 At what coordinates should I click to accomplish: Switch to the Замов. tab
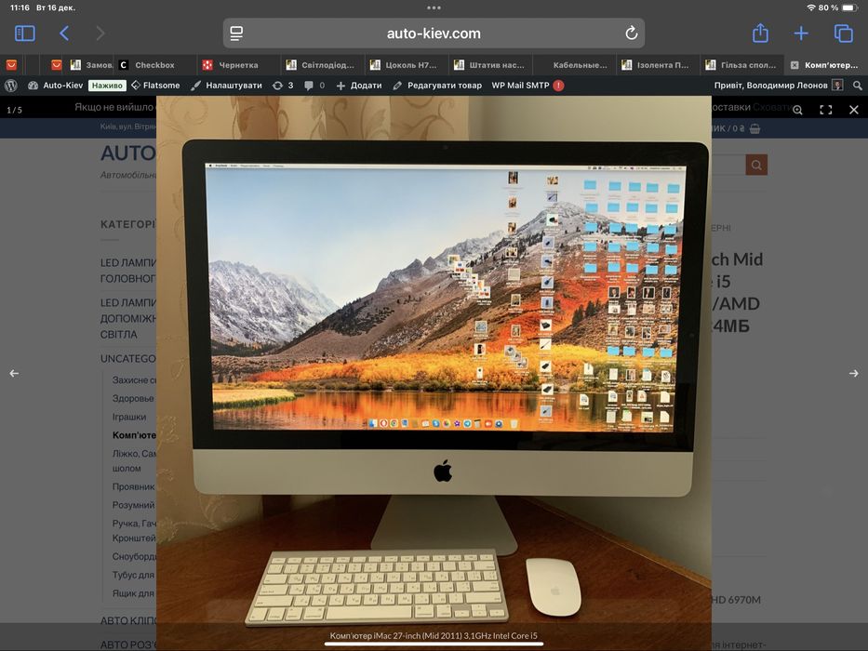tap(92, 65)
